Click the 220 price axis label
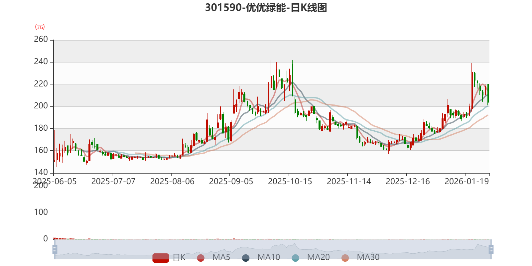This screenshot has width=532, height=266. [41, 84]
